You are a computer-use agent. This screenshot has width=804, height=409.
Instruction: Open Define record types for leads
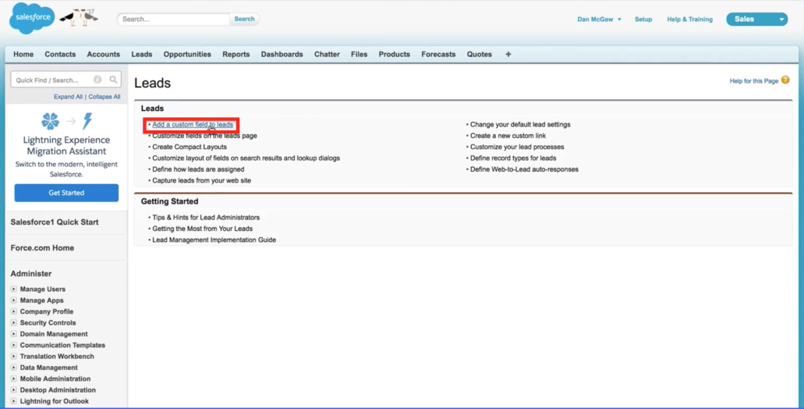point(513,158)
